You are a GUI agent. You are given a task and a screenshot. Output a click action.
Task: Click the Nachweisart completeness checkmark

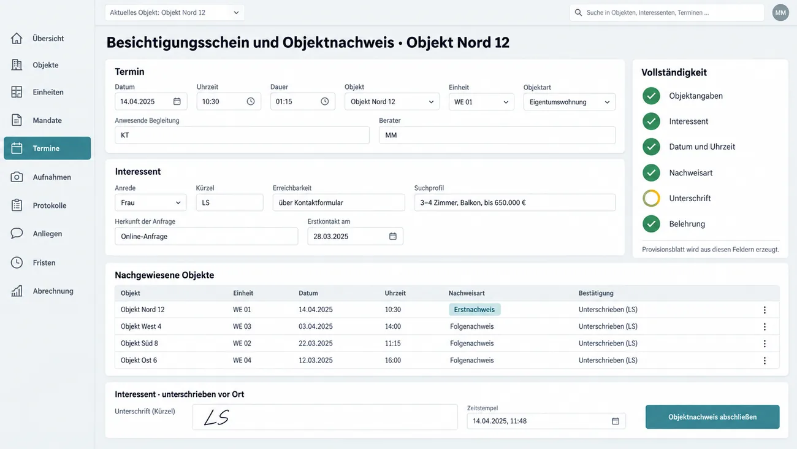[x=651, y=172]
